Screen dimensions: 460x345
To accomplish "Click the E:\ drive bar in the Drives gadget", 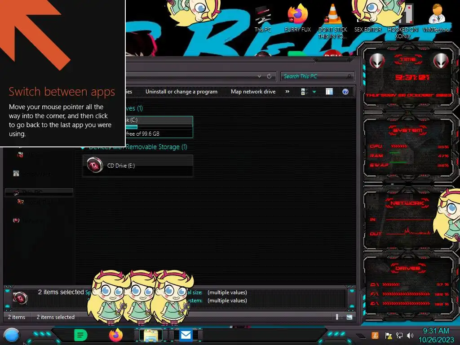I will pos(406,304).
